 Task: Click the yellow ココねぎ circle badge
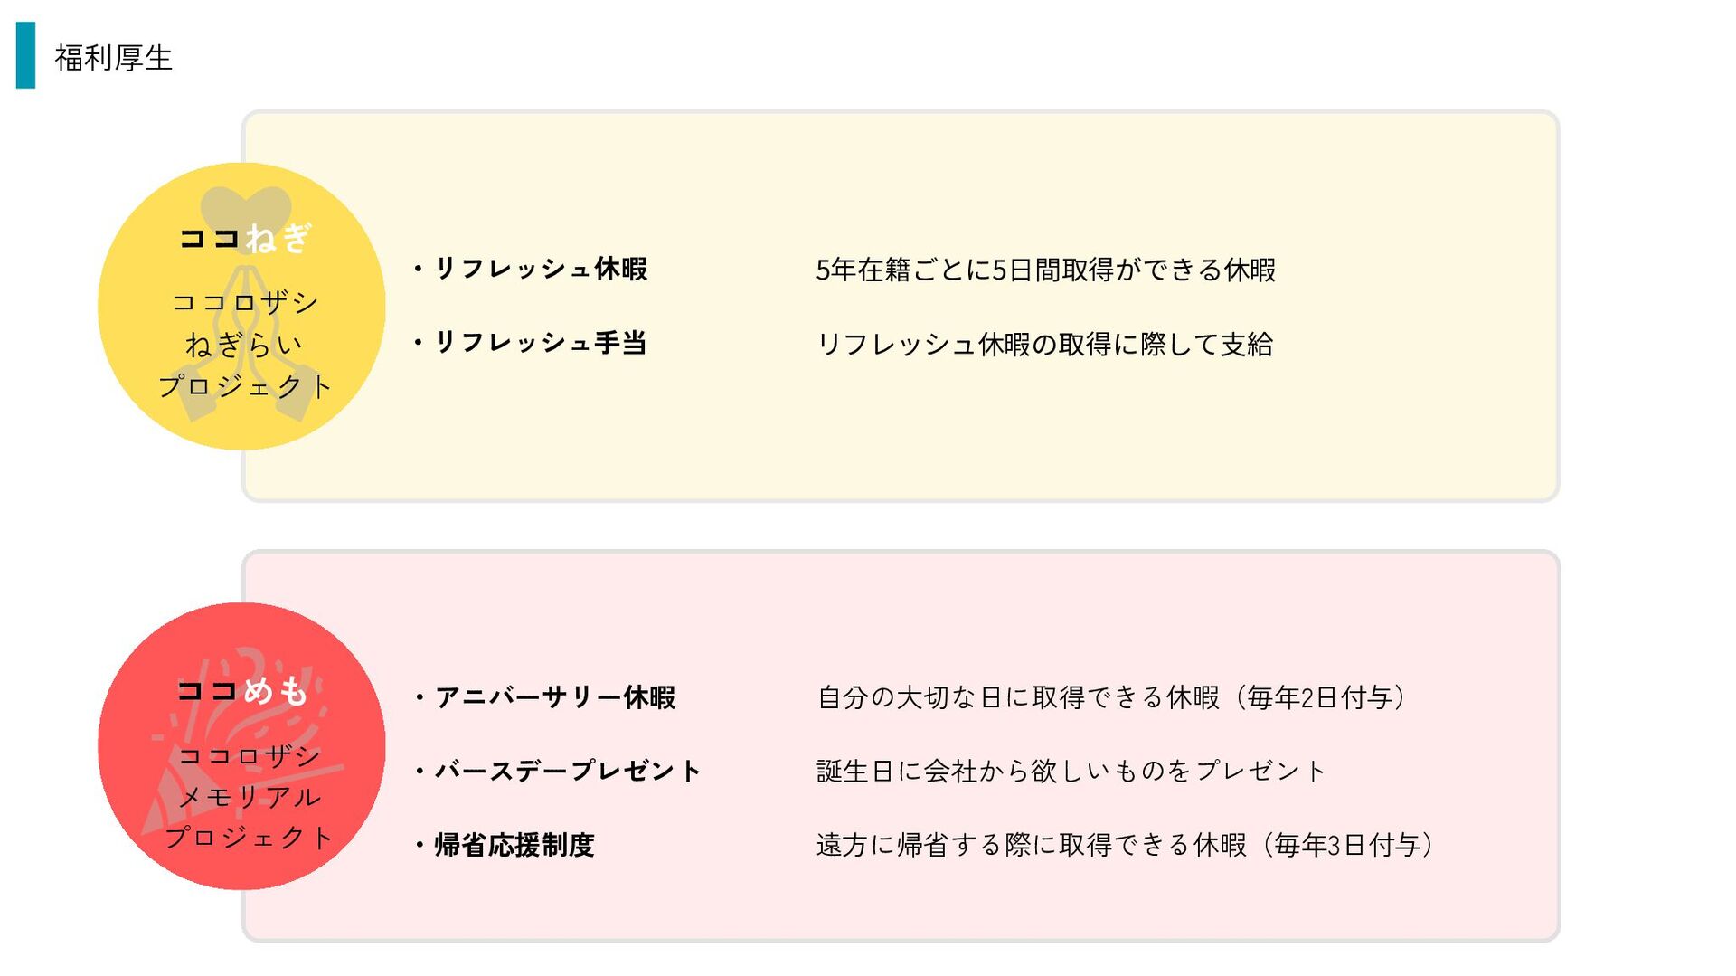(241, 306)
